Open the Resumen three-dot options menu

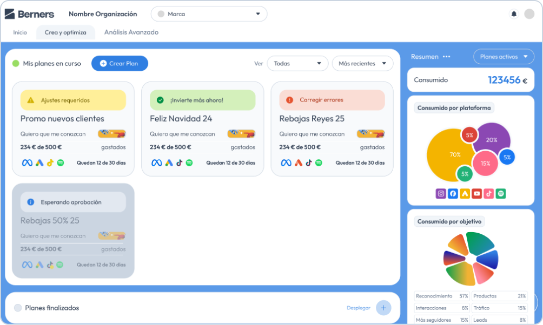point(446,57)
